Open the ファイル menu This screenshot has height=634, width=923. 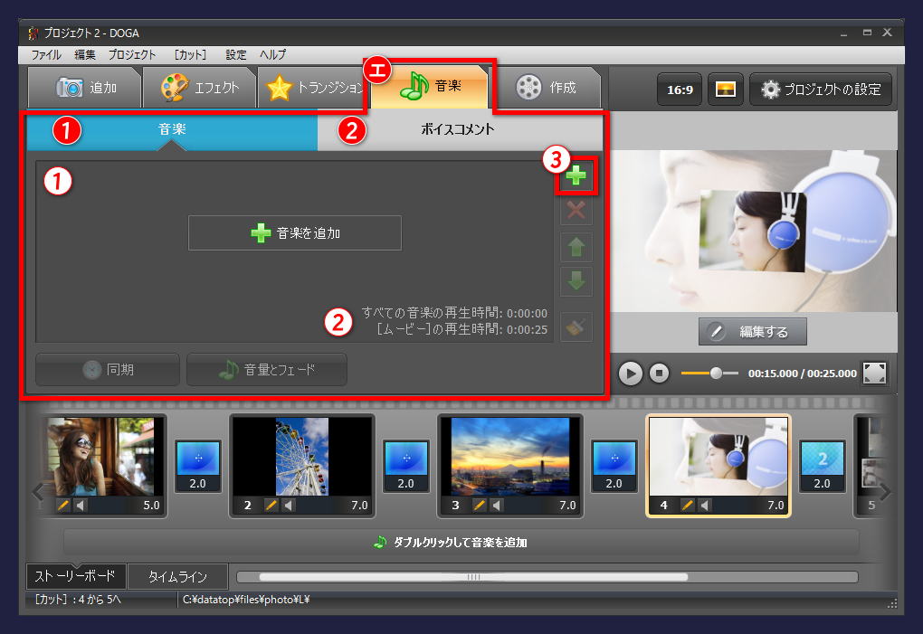point(48,54)
